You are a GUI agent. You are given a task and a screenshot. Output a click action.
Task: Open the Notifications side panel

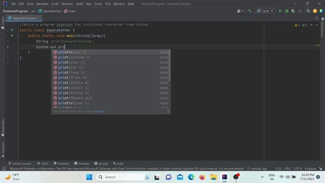(x=322, y=27)
